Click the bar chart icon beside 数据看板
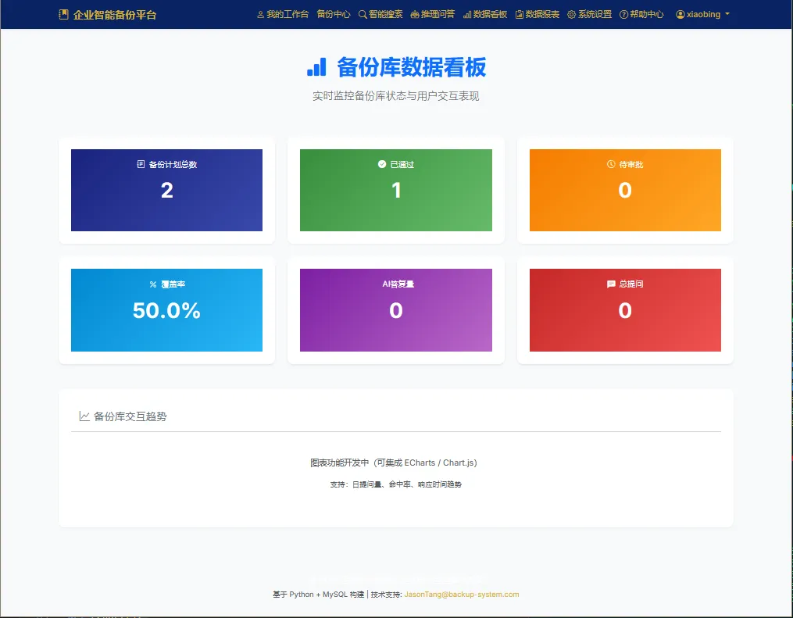This screenshot has width=793, height=618. click(x=466, y=15)
